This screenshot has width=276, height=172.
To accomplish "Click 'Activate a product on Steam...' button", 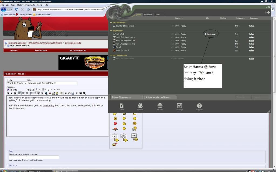I will tap(160, 97).
